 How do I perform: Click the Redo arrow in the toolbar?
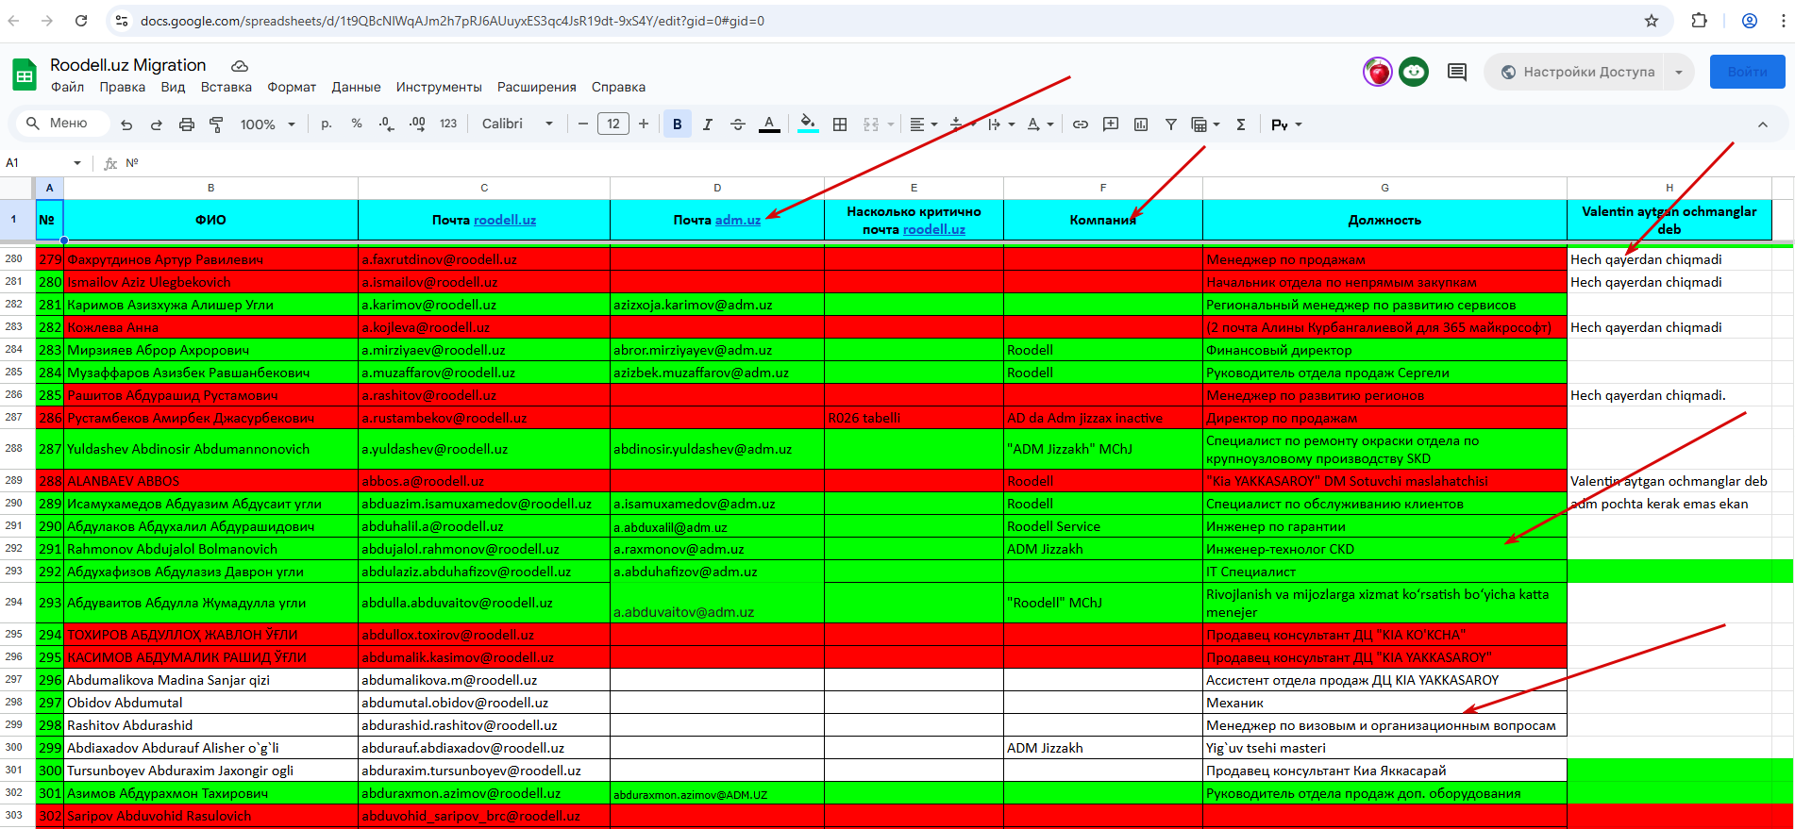(x=157, y=124)
